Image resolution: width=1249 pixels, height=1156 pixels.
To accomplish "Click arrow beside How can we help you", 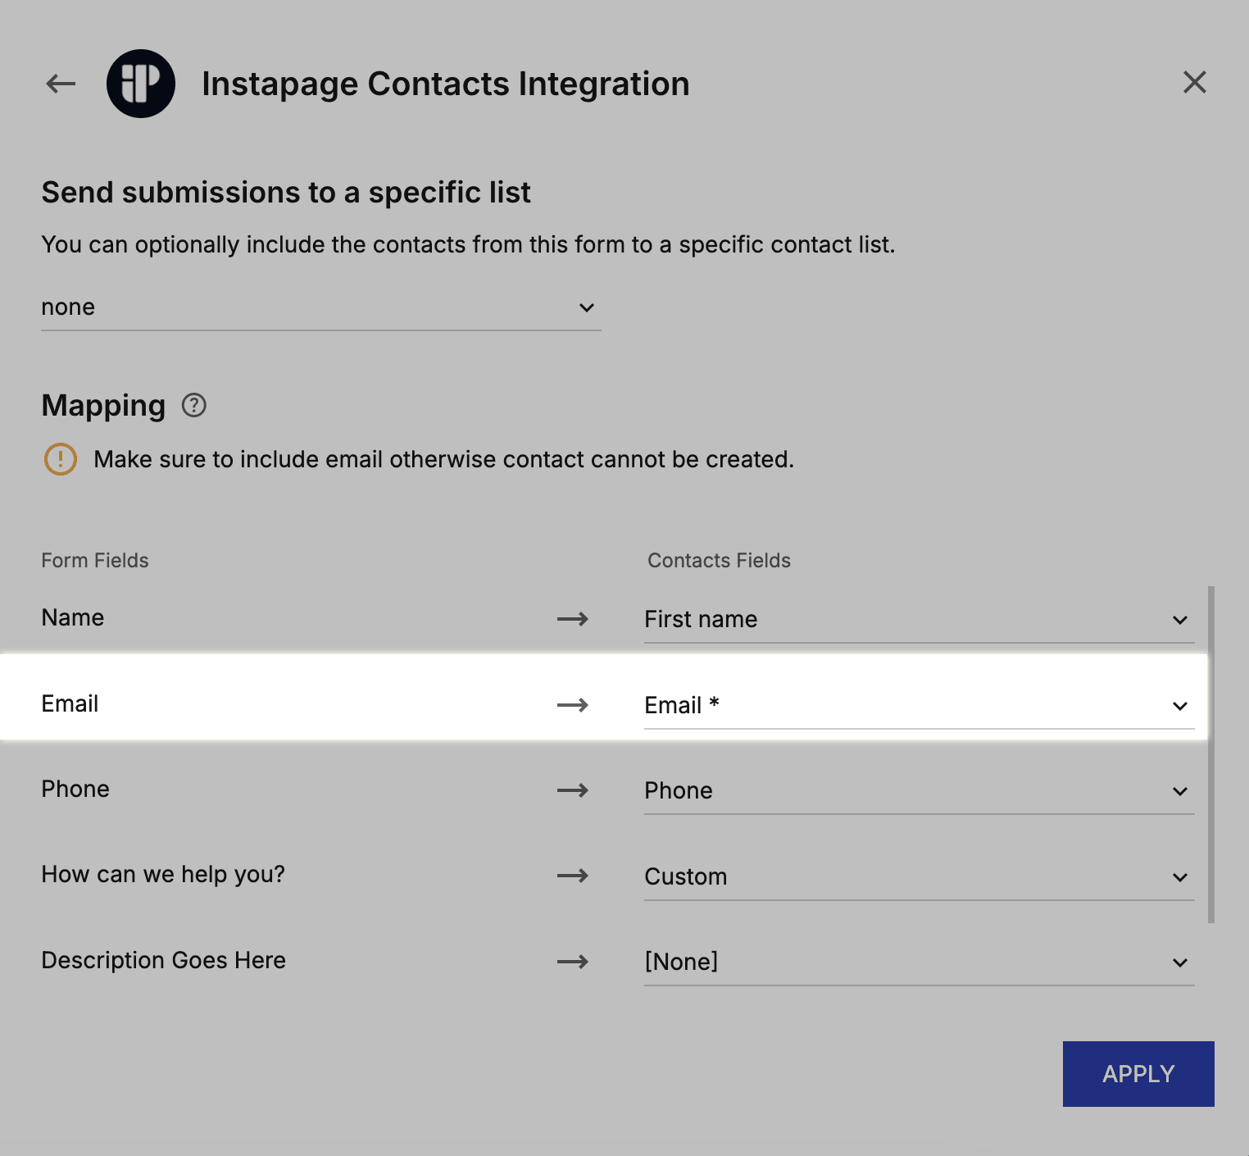I will coord(573,876).
